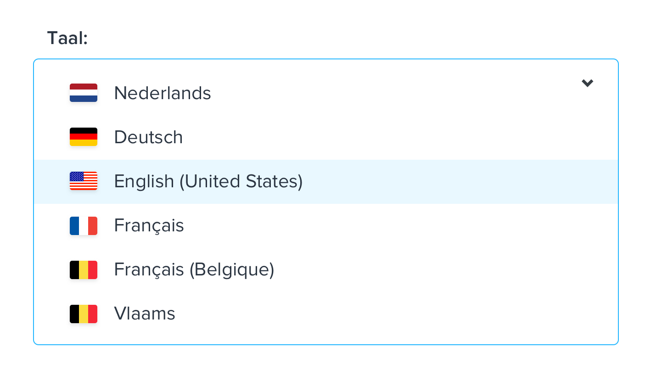Select the Nederlands language option
The image size is (662, 381).
163,93
